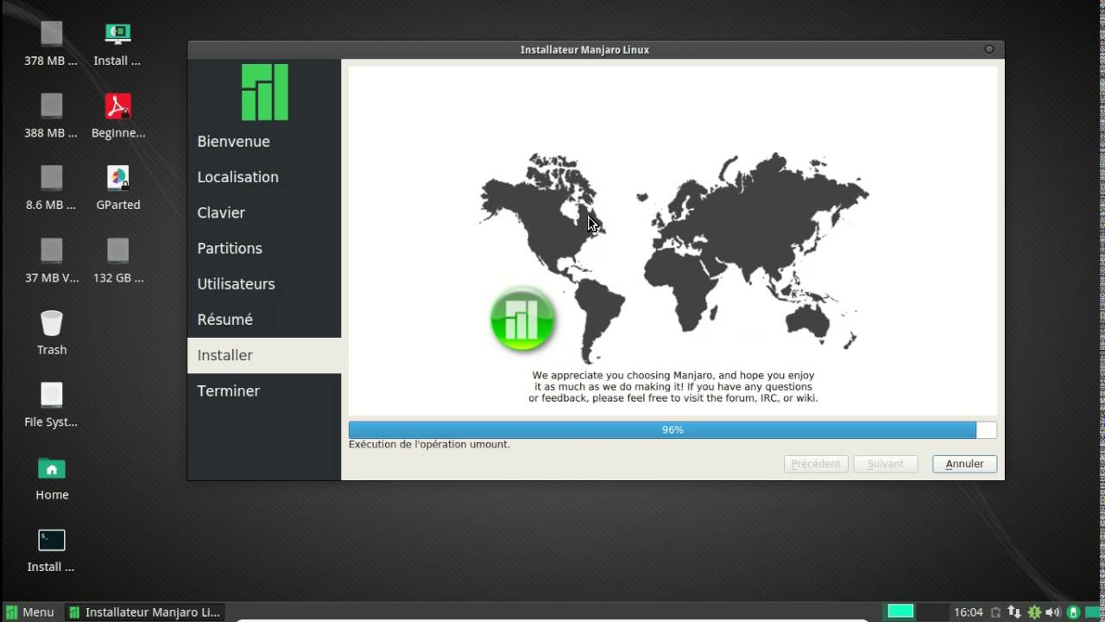Select the Bienvenue step in sidebar

point(264,141)
